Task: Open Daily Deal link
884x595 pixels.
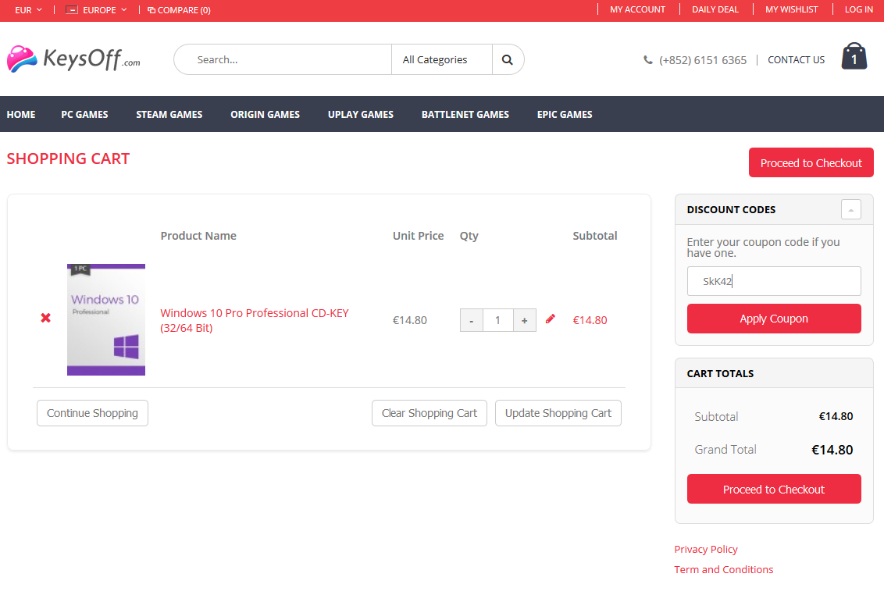Action: pos(715,9)
